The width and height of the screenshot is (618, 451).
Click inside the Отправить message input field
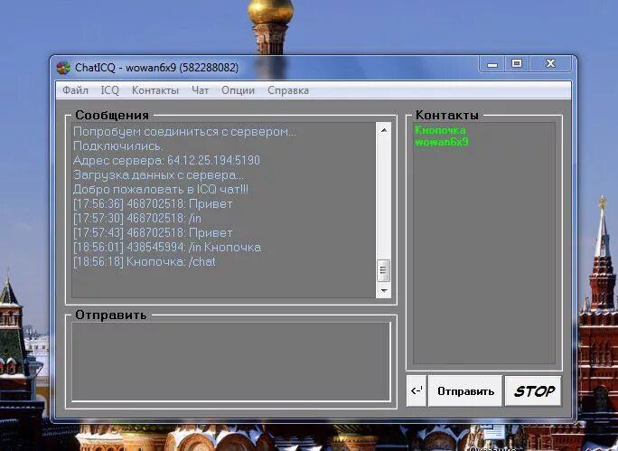pos(231,362)
